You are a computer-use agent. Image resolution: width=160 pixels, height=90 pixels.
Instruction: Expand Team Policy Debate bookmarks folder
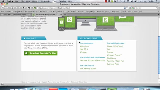56,12
